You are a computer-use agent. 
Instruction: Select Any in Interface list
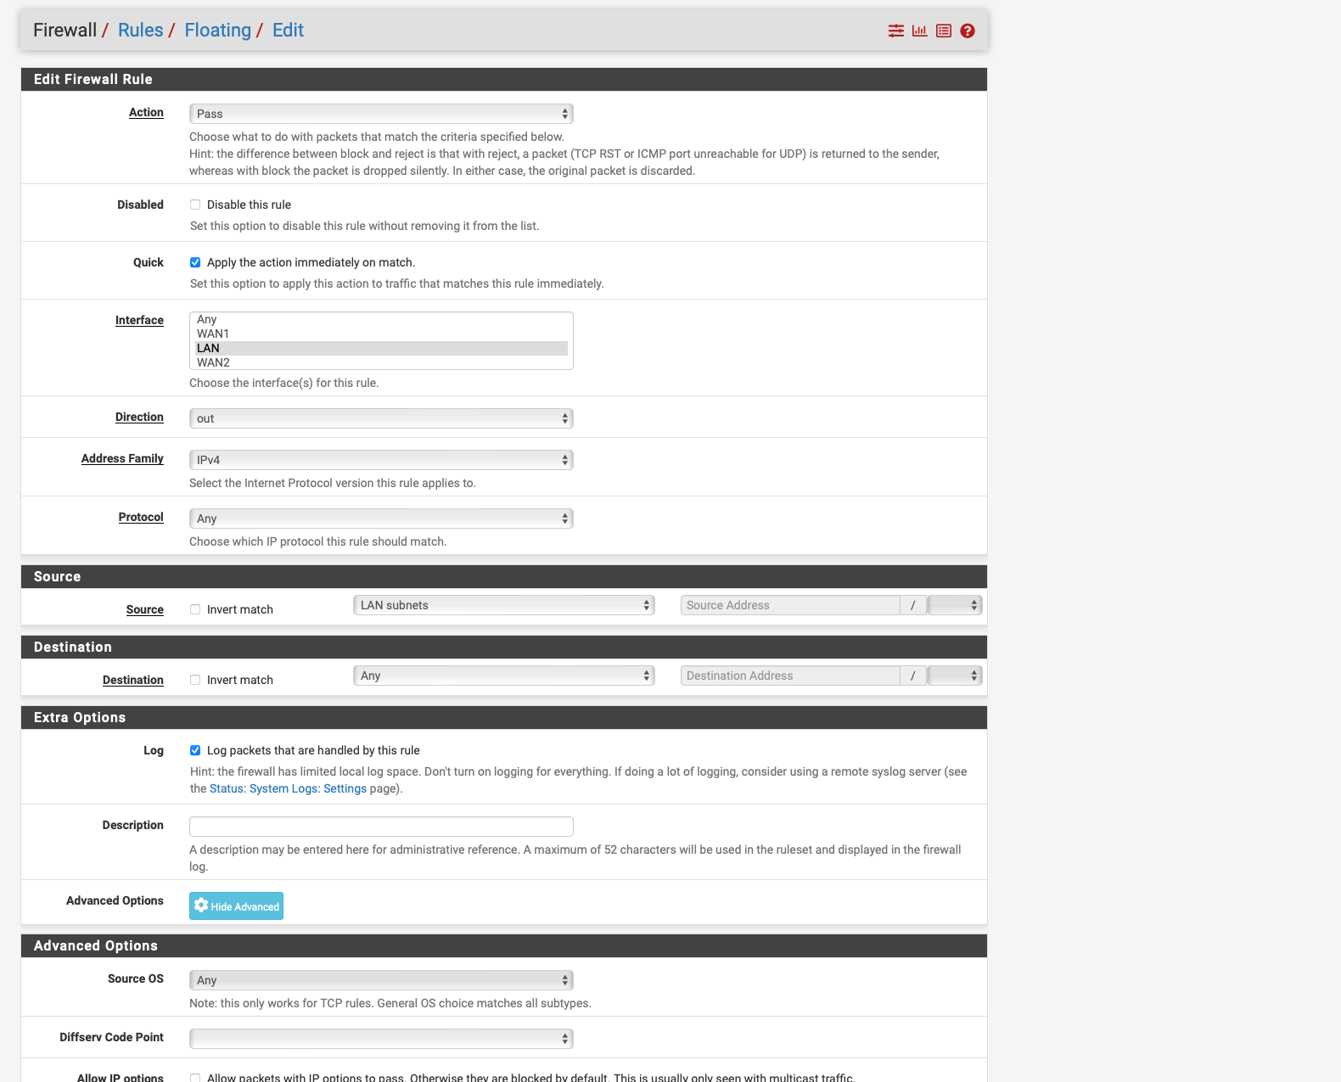[381, 319]
